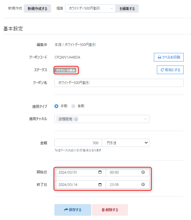Open the clock picker for start time 00:00
This screenshot has width=191, height=220.
[143, 172]
